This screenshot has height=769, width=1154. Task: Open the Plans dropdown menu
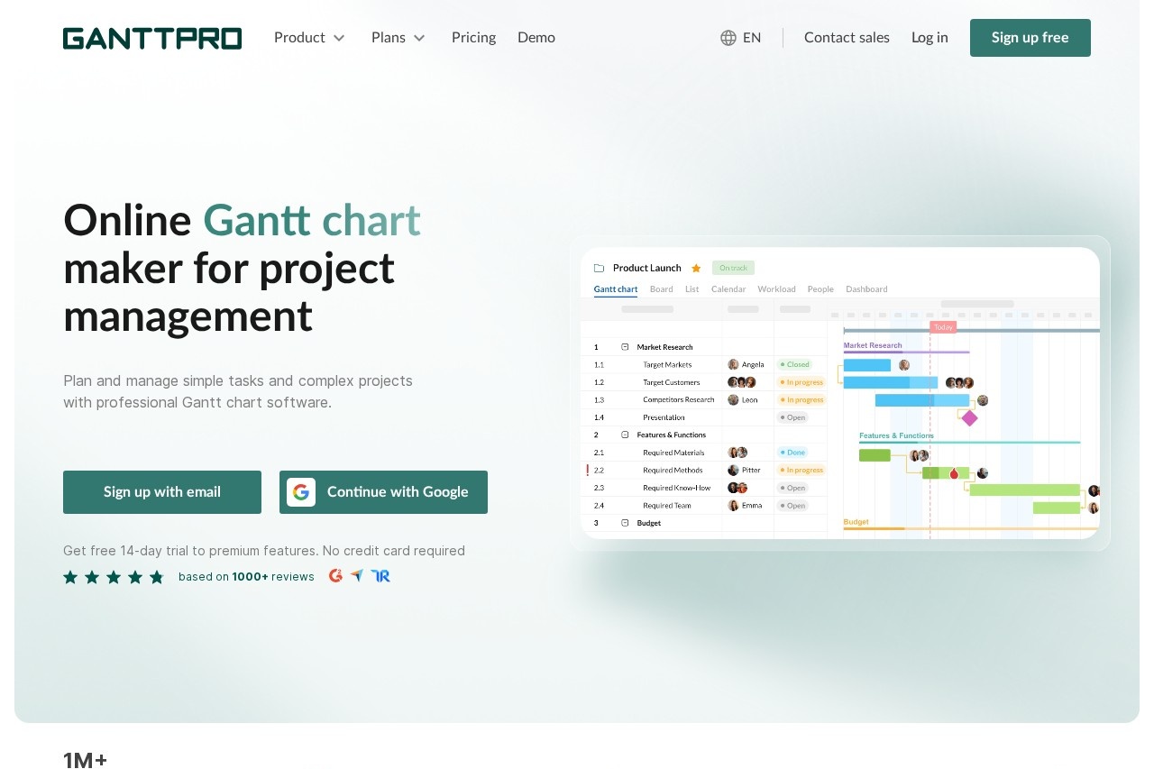tap(398, 38)
